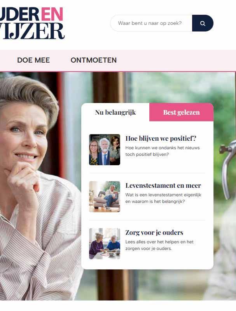This screenshot has height=311, width=236.
Task: Click the man-on-sofa article thumbnail
Action: pyautogui.click(x=105, y=197)
